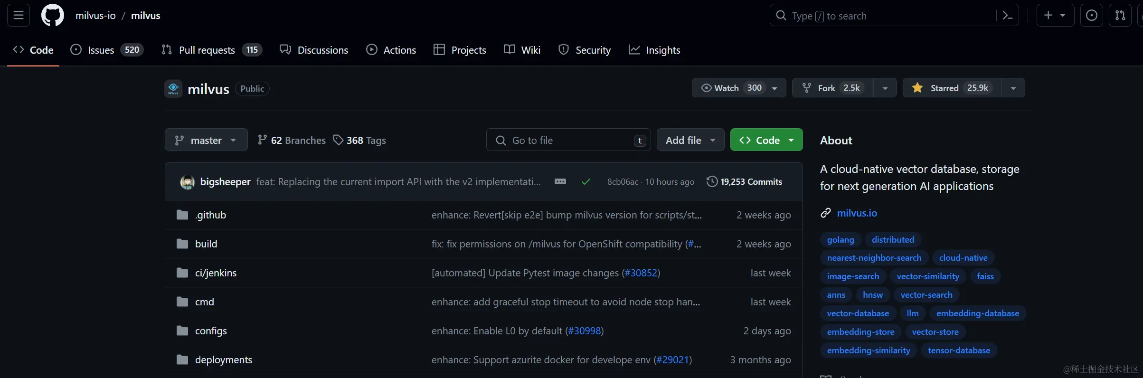Click the ci/jenkins folder icon
Image resolution: width=1143 pixels, height=378 pixels.
point(182,273)
